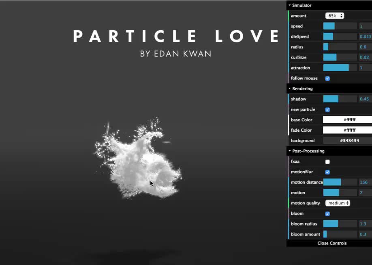The height and width of the screenshot is (265, 372).
Task: Edit the speed value field
Action: click(x=365, y=26)
